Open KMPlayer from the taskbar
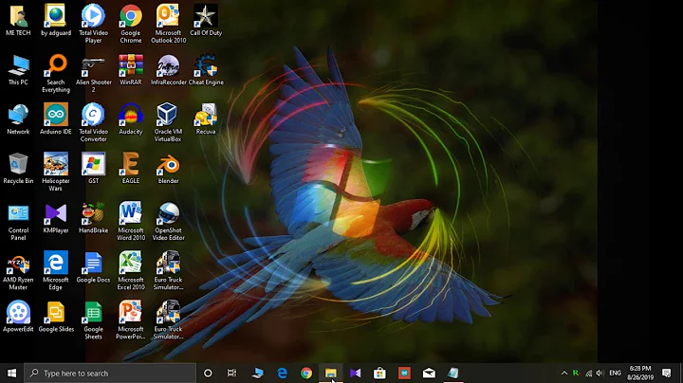683x383 pixels. point(356,373)
